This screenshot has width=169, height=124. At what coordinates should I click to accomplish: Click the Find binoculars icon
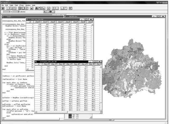tap(37, 8)
